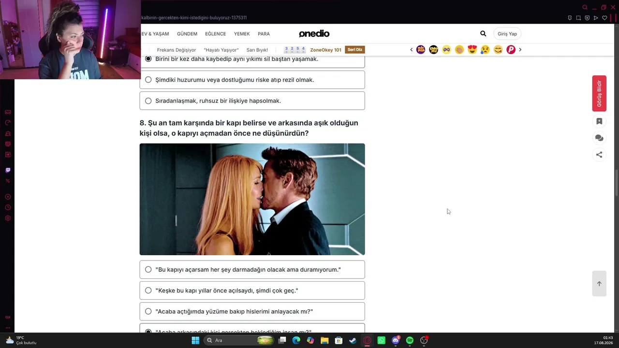
Task: Share the quiz with the share icon
Action: coord(599,155)
